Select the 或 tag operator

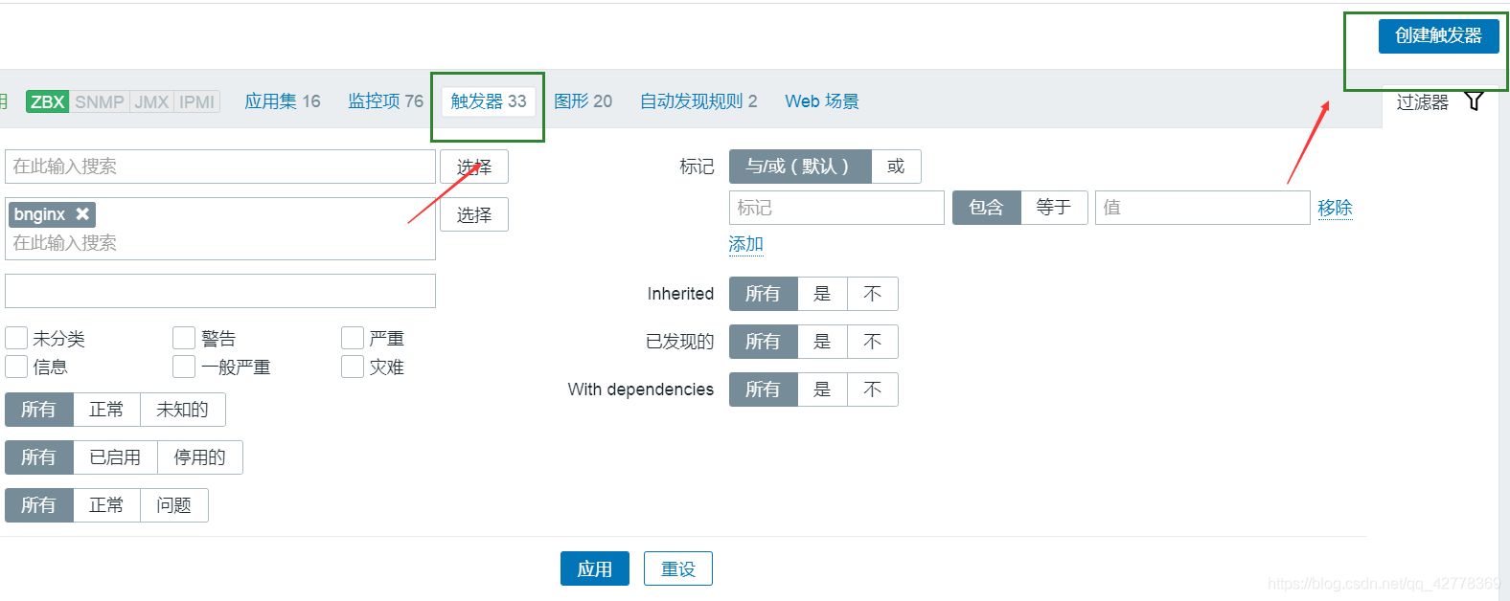[x=896, y=167]
